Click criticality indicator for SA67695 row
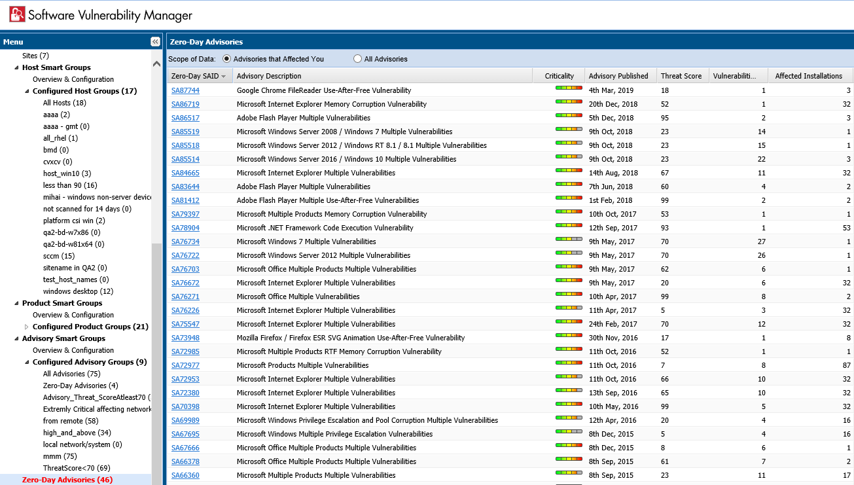 [x=568, y=431]
